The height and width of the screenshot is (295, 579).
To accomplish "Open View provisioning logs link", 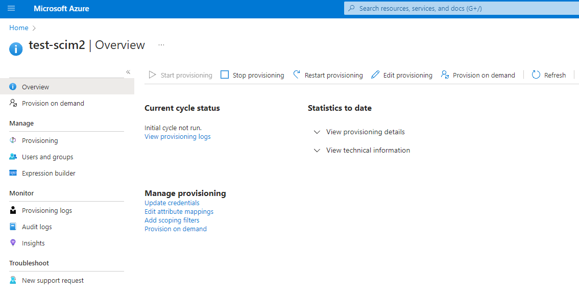I will (177, 136).
